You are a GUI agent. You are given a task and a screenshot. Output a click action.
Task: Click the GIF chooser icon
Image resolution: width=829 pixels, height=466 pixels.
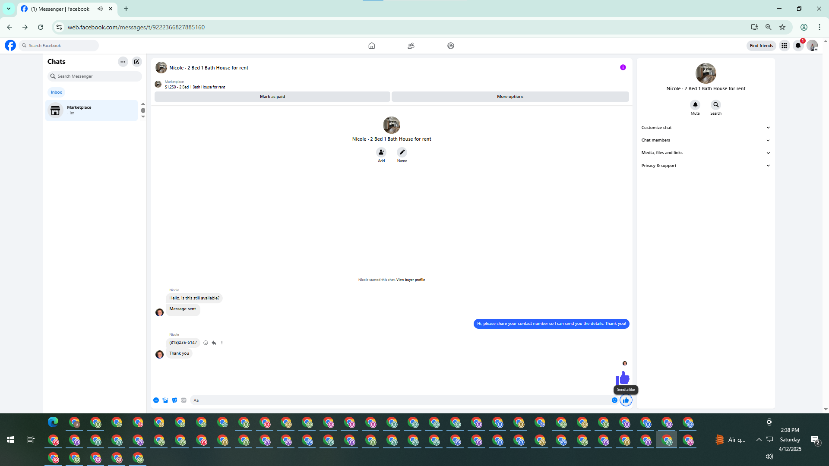[x=184, y=400]
